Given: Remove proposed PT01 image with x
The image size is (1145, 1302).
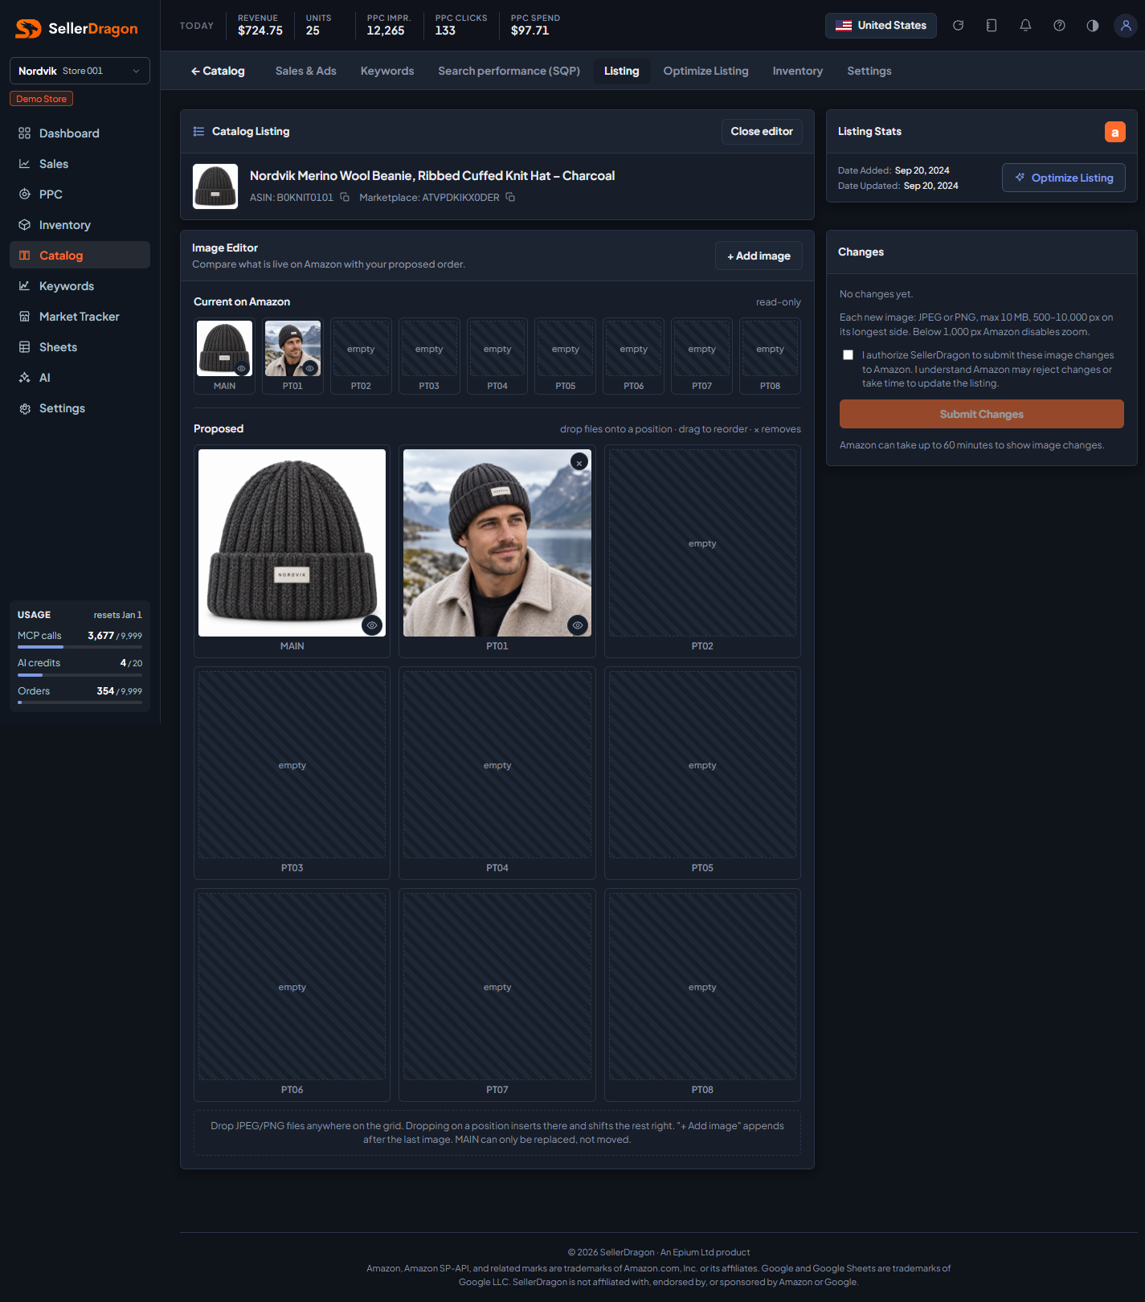Looking at the screenshot, I should coord(579,462).
